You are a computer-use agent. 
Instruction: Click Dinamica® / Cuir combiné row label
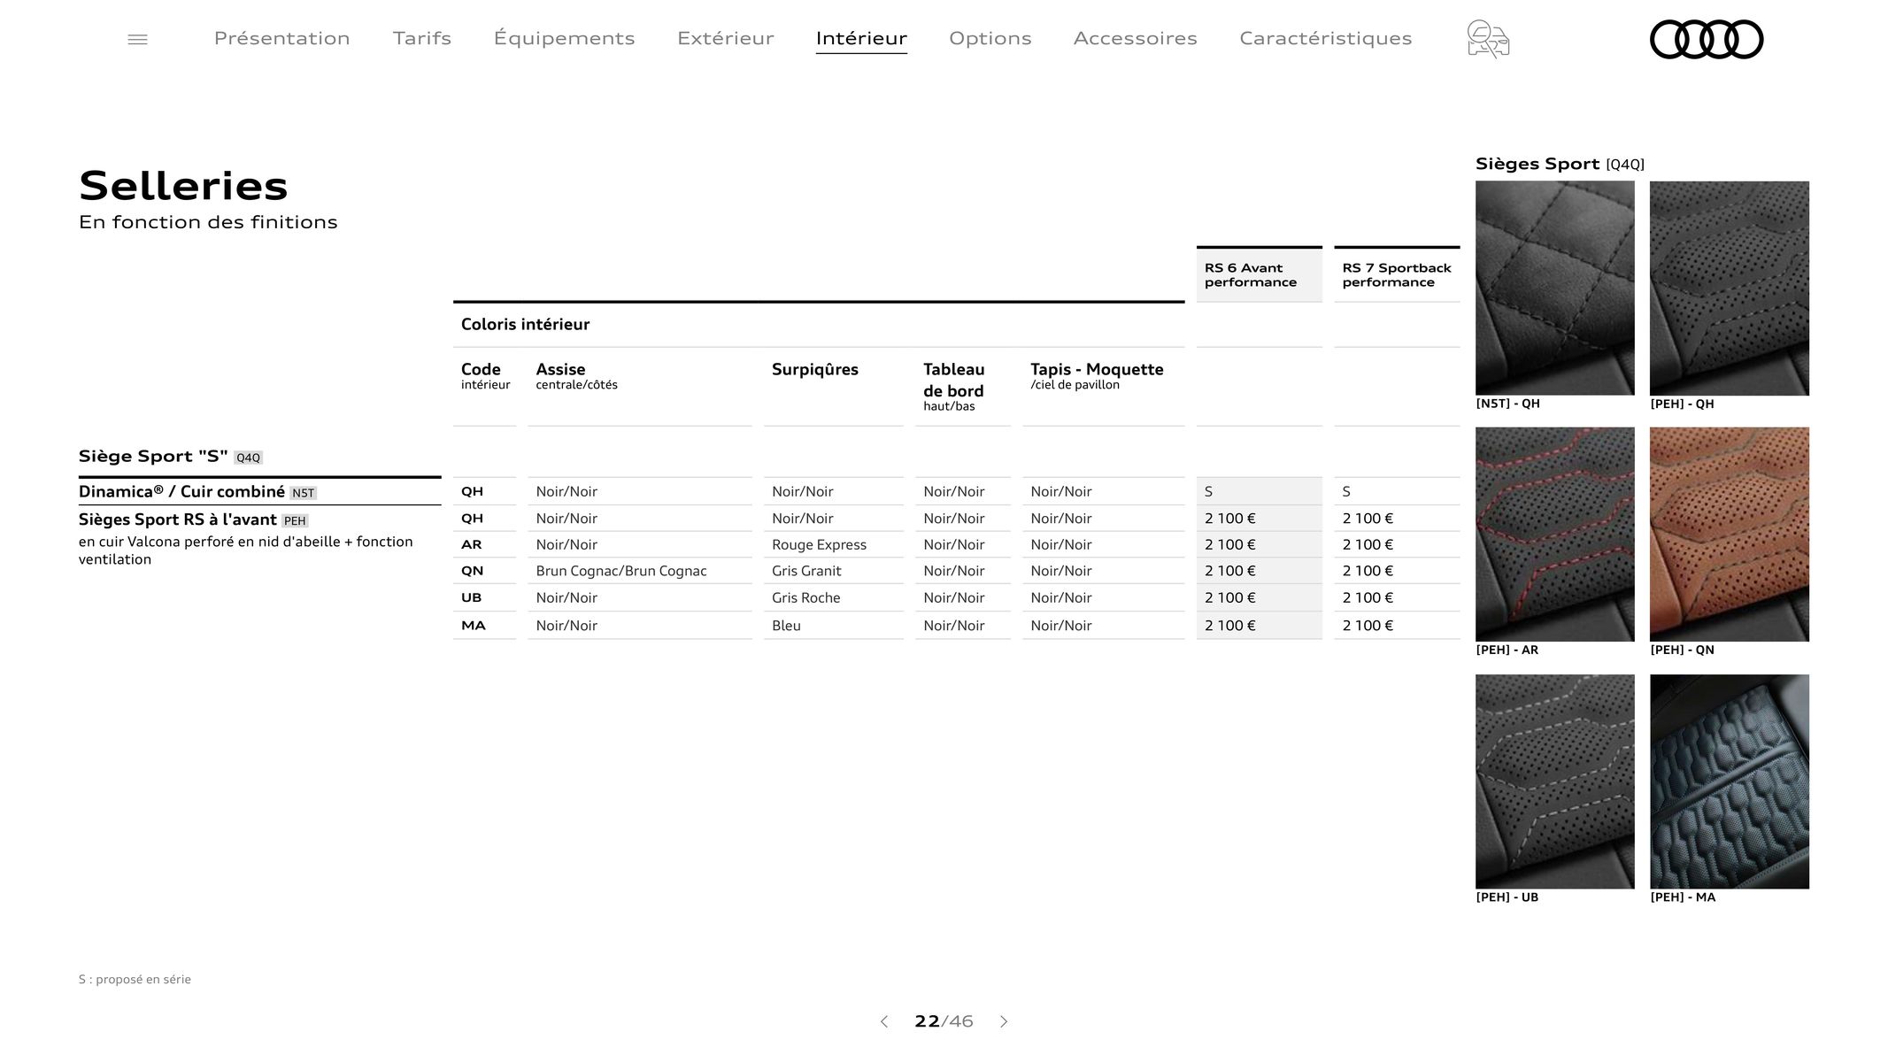[181, 492]
